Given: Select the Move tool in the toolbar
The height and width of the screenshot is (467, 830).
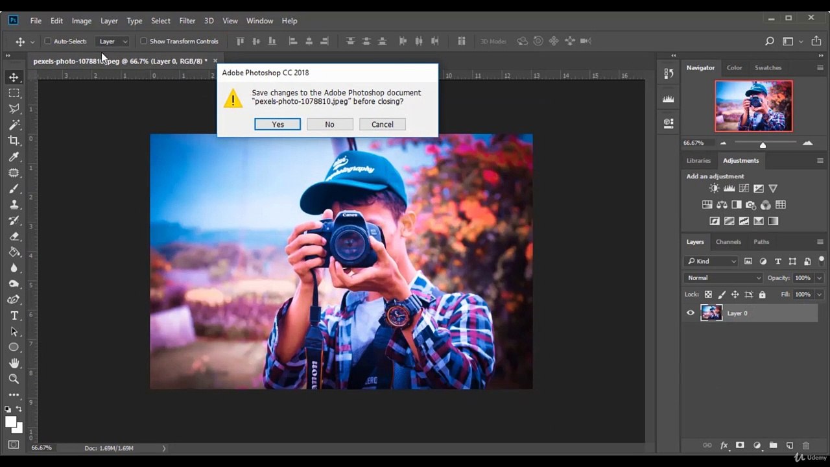Looking at the screenshot, I should pos(14,77).
